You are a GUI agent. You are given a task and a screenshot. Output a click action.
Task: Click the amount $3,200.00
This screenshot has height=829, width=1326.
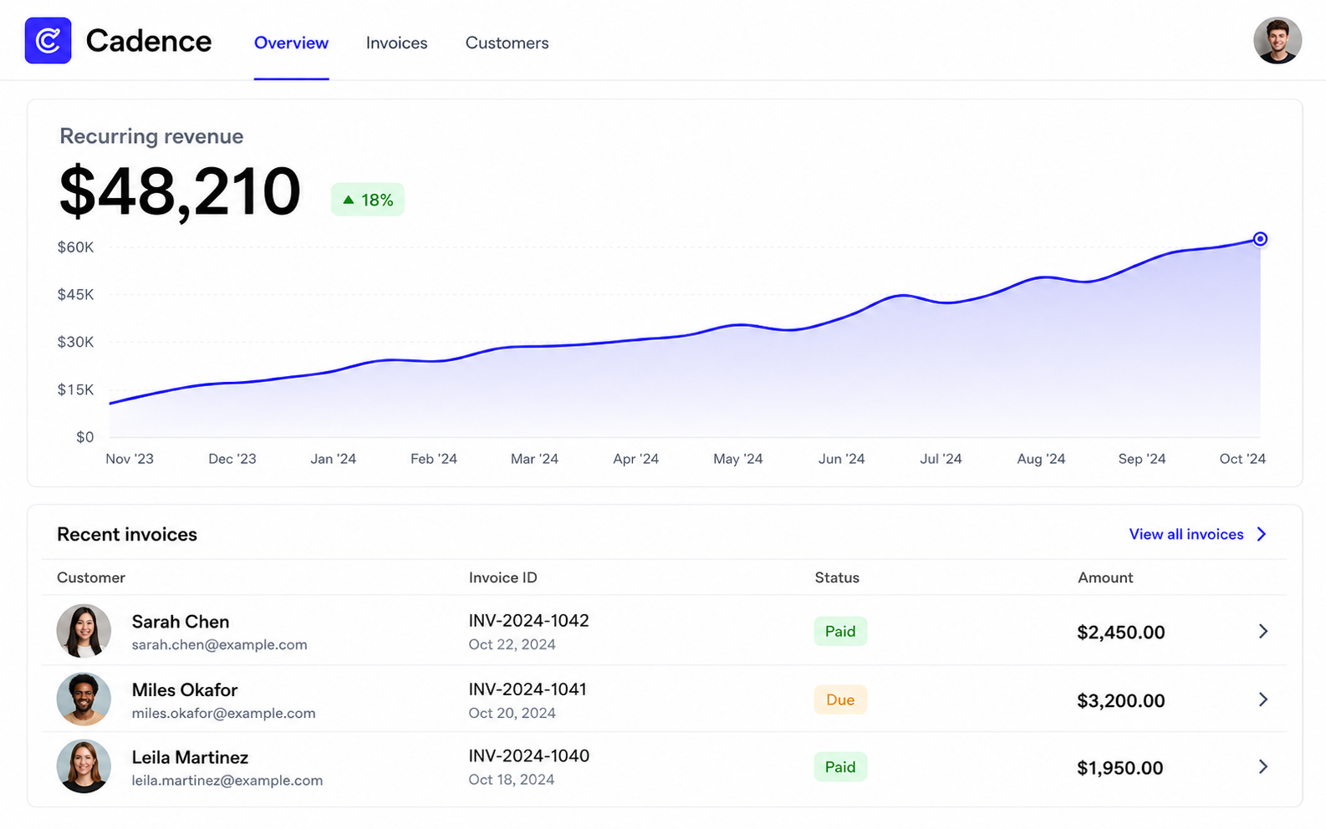click(1120, 700)
